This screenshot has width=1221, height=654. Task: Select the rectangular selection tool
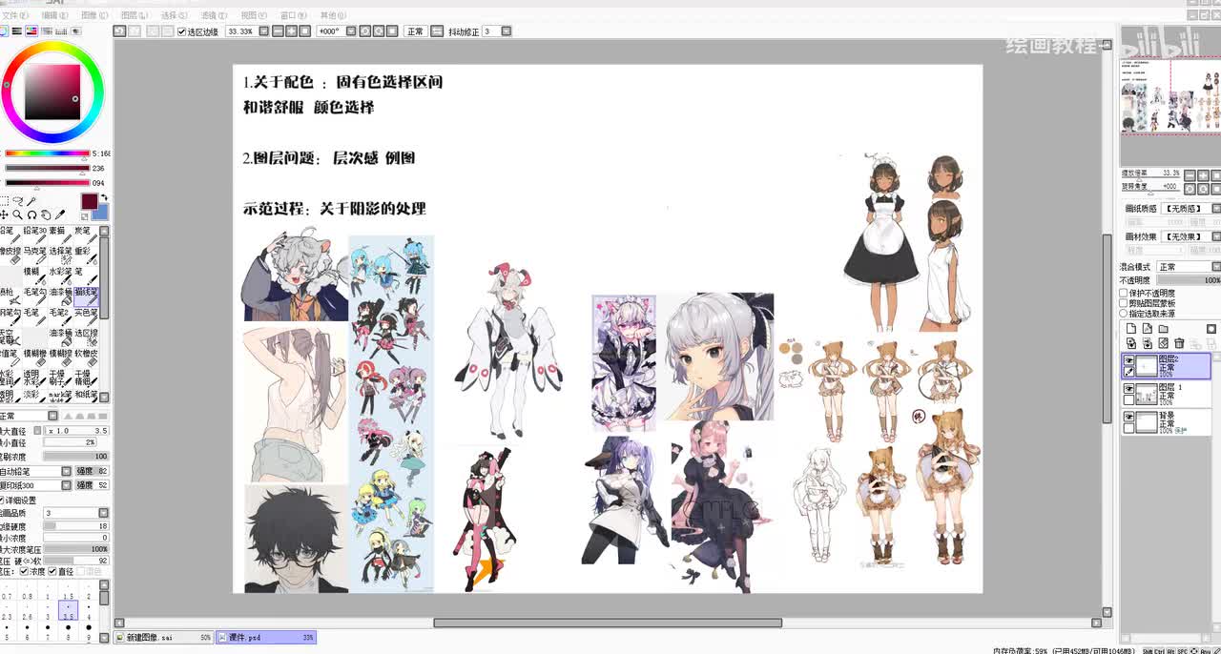point(4,201)
